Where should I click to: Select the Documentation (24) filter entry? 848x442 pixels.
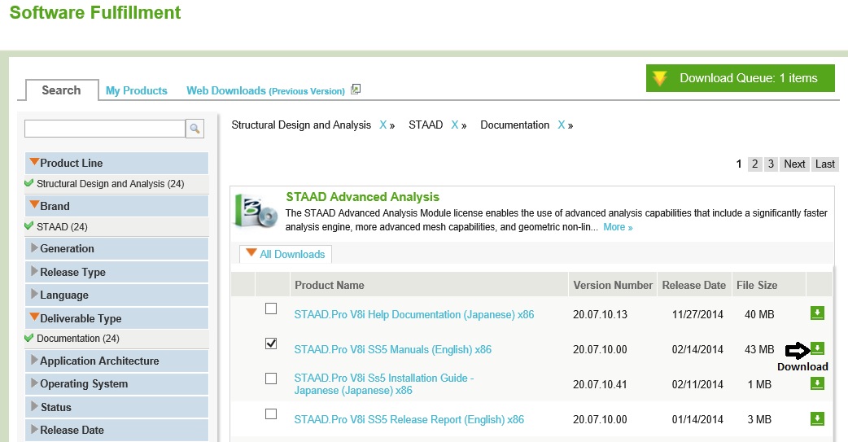pyautogui.click(x=78, y=339)
